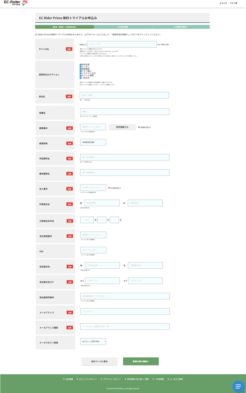Focus the subdomain site URL field
Image resolution: width=246 pixels, height=393 pixels.
122,45
